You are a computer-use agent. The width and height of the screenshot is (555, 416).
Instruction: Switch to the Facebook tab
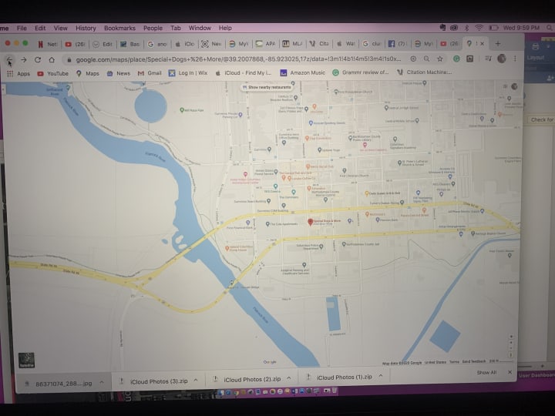point(397,43)
